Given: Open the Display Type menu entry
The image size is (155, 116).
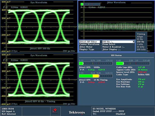Looking at the screenshot, I should 87,49.
